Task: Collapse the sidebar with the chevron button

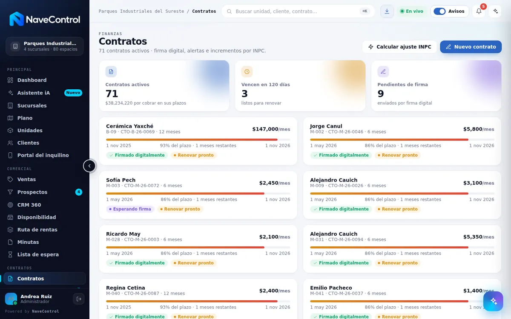Action: click(89, 166)
